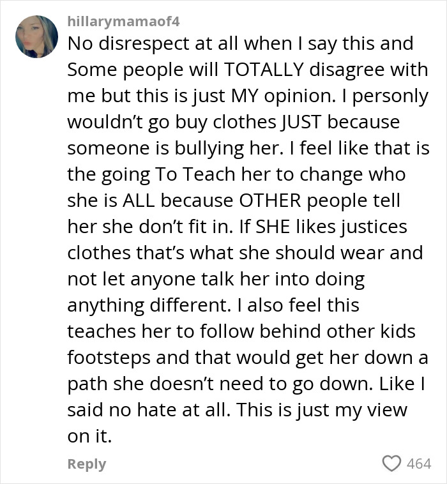Open hillarymamaof4's profile picture
The width and height of the screenshot is (447, 484).
coord(36,37)
